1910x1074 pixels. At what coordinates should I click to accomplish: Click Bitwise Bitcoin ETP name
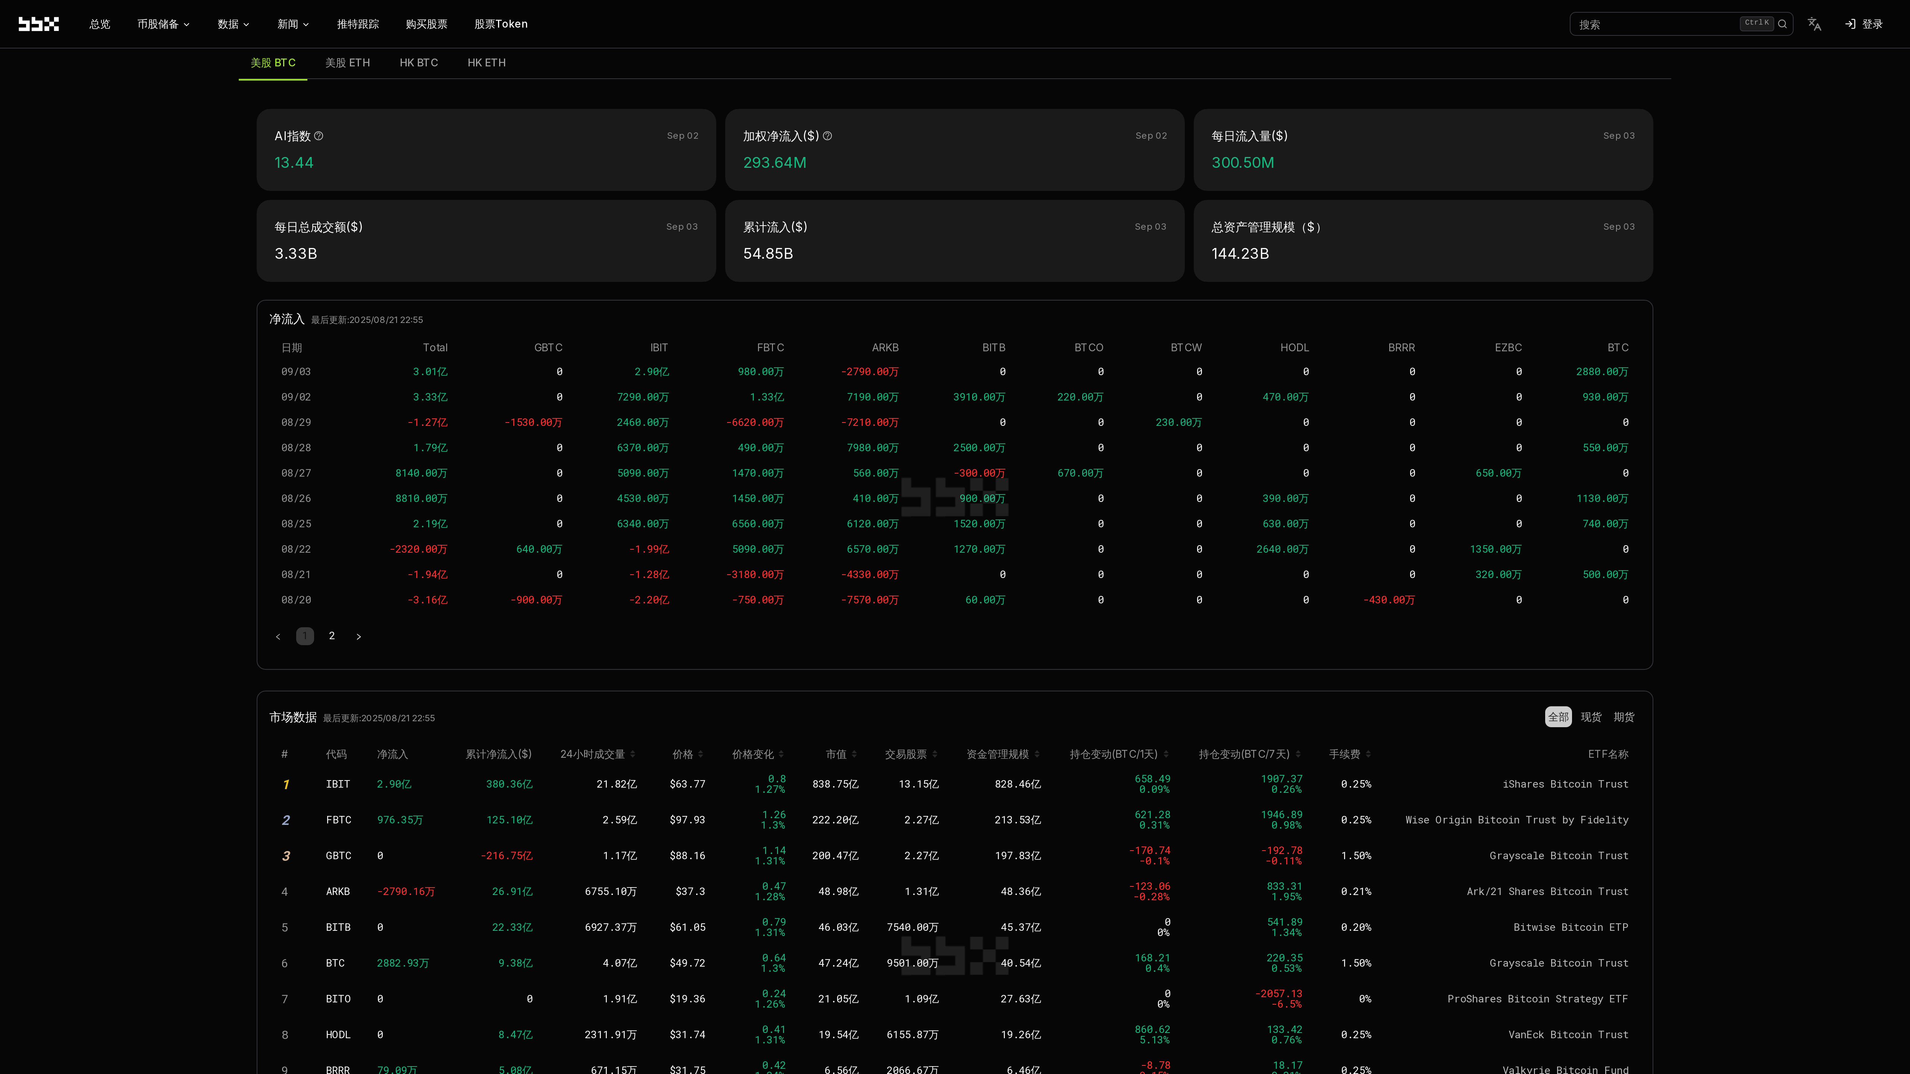tap(1571, 927)
